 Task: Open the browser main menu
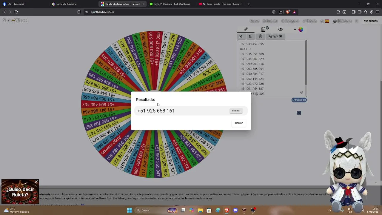pyautogui.click(x=378, y=12)
